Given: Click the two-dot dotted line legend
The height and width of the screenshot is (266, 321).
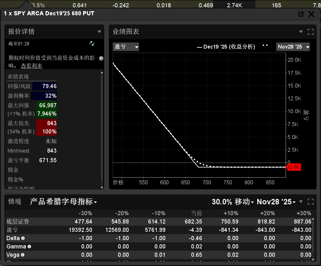Looking at the screenshot, I should (265, 46).
